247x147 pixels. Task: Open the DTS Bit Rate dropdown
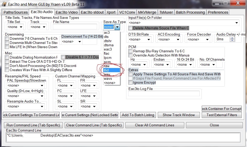point(149,39)
